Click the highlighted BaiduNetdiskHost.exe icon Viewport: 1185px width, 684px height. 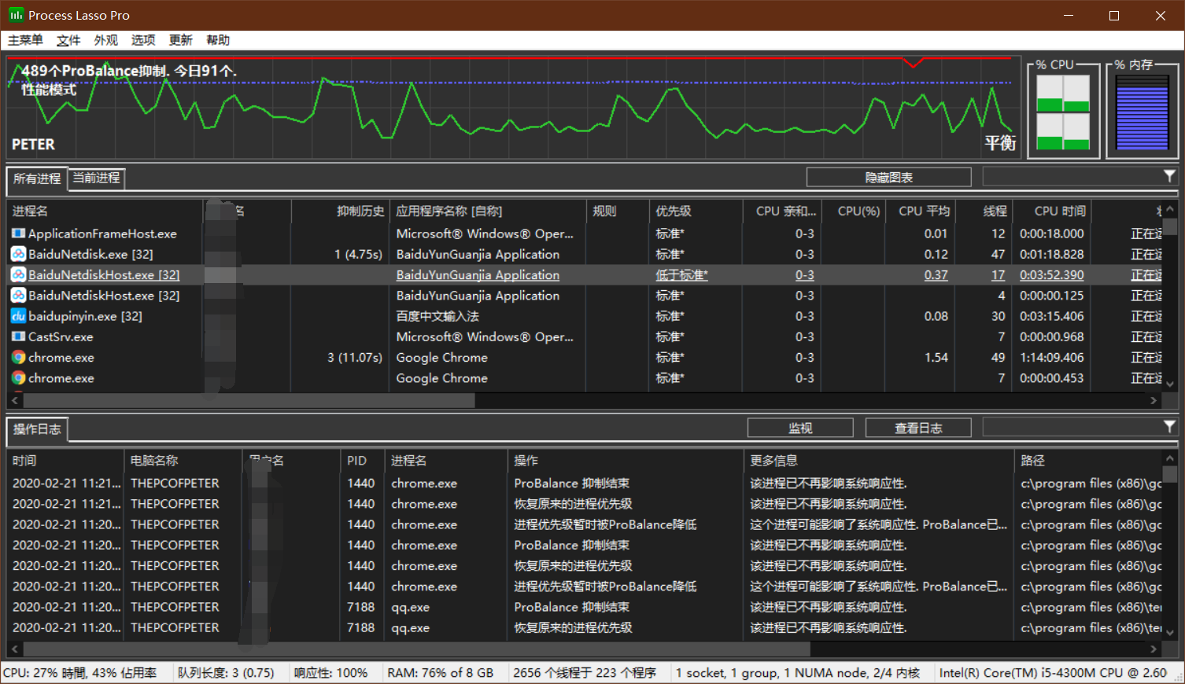(x=18, y=275)
